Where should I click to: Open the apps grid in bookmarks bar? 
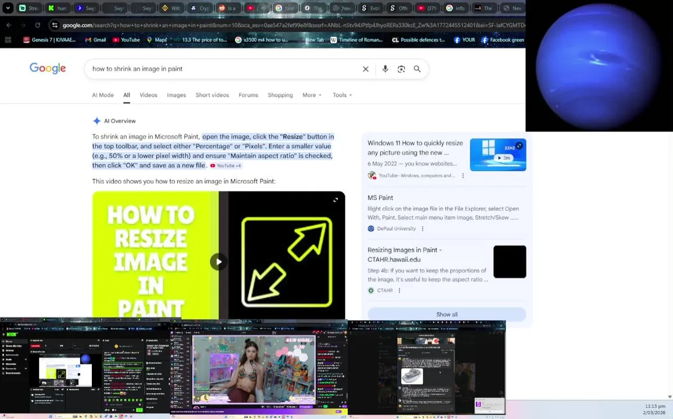8,40
